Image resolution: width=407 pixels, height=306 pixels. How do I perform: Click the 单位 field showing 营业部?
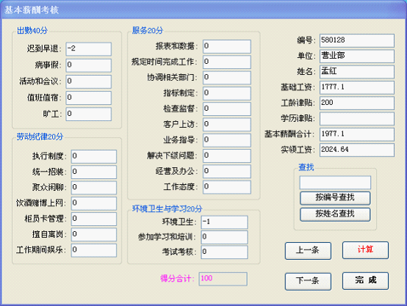[x=357, y=57]
